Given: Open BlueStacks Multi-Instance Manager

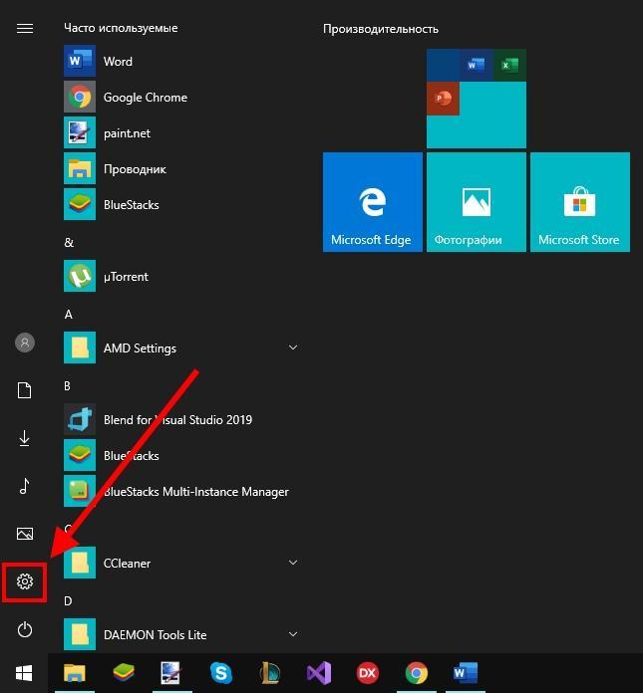Looking at the screenshot, I should point(183,491).
